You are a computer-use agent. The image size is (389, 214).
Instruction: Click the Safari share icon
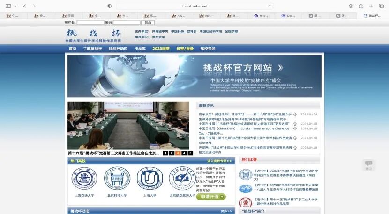[361, 6]
